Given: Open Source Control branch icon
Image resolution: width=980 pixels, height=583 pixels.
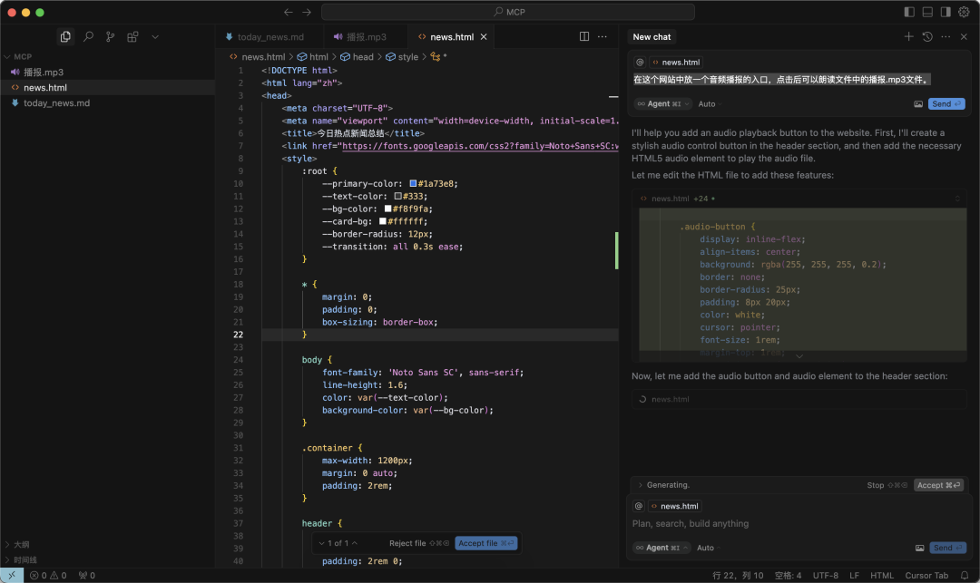Looking at the screenshot, I should (111, 37).
